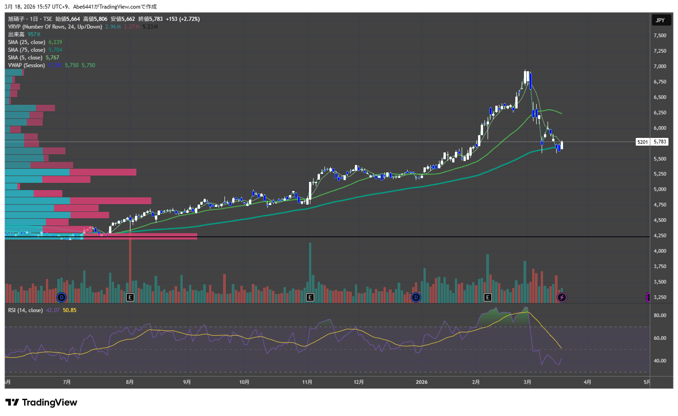
Task: Open the VRVP indicator legend settings
Action: (x=55, y=27)
